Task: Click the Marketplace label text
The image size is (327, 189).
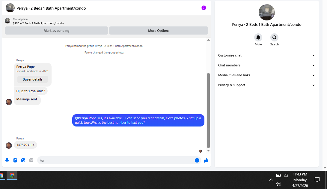Action: click(x=20, y=19)
